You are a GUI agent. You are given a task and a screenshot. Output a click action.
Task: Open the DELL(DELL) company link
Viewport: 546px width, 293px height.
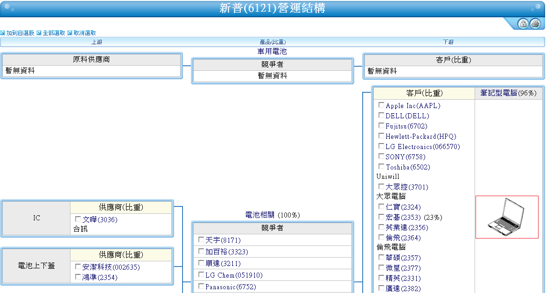(407, 116)
